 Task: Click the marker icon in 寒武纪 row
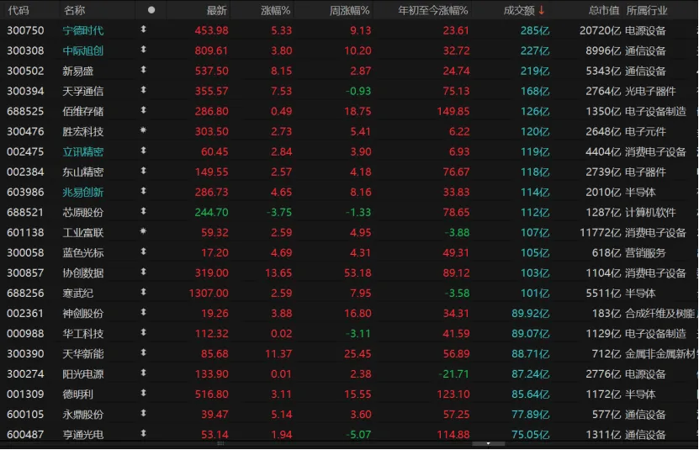143,293
